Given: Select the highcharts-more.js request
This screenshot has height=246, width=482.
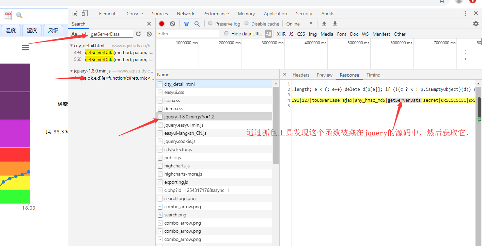Looking at the screenshot, I should click(214, 174).
